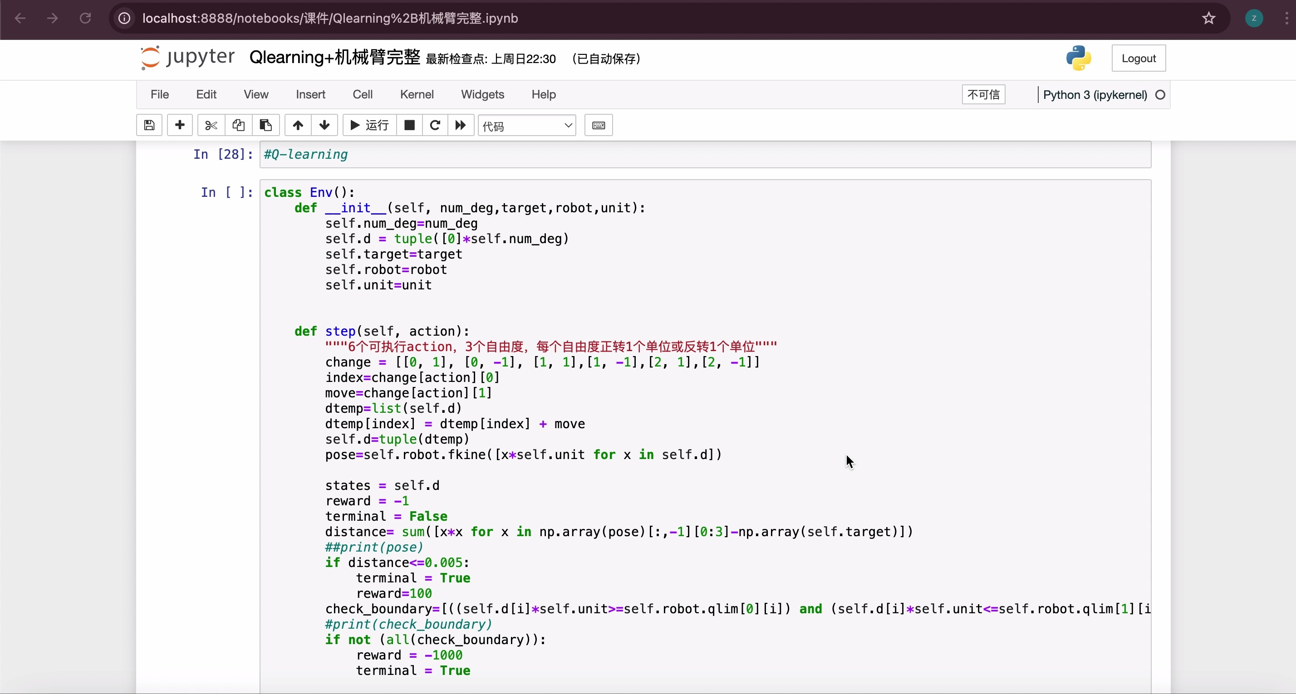Viewport: 1296px width, 694px height.
Task: Open the command palette keyboard icon
Action: [x=598, y=125]
